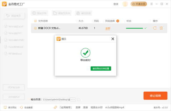Click 清空列表 clear list button
The width and height of the screenshot is (171, 111).
click(x=84, y=13)
